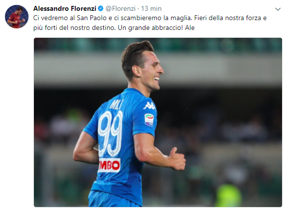This screenshot has height=209, width=285.
Task: Click the blue shorts at photo bottom
Action: pyautogui.click(x=113, y=199)
